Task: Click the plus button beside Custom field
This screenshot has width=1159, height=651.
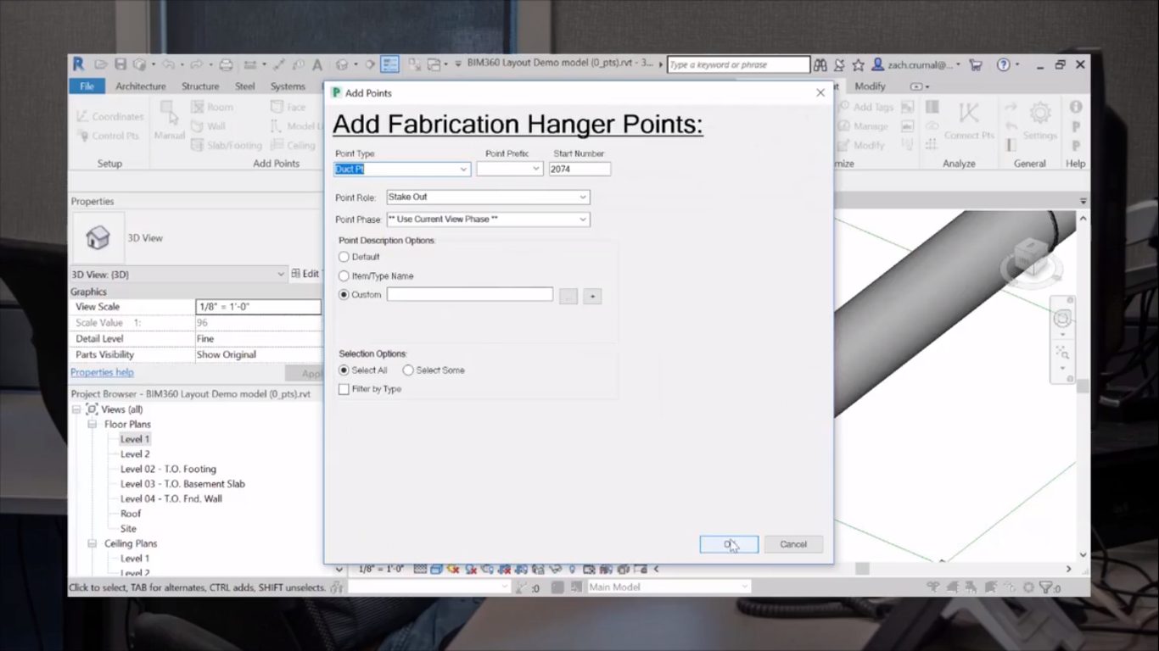Action: click(x=592, y=296)
